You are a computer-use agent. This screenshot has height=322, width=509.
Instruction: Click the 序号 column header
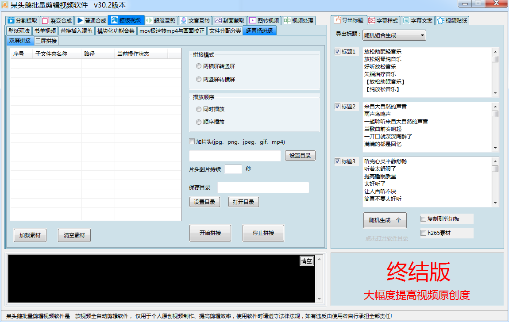[21, 54]
